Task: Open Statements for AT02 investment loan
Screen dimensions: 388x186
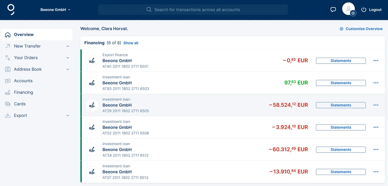Action: click(341, 127)
